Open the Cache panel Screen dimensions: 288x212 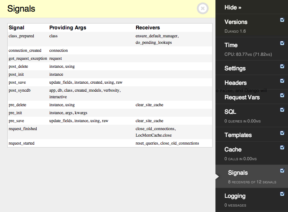(233, 150)
